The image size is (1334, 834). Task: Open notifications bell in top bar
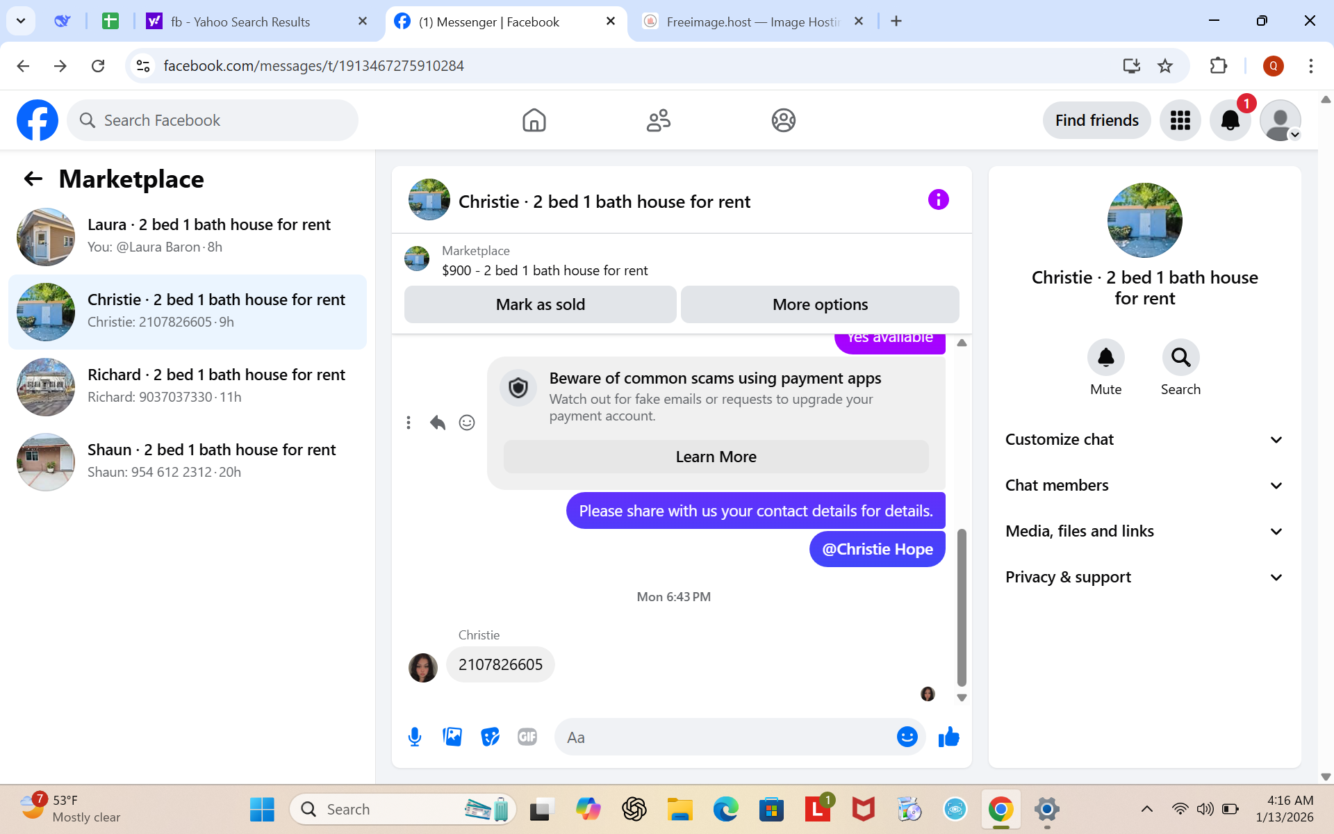click(x=1230, y=120)
